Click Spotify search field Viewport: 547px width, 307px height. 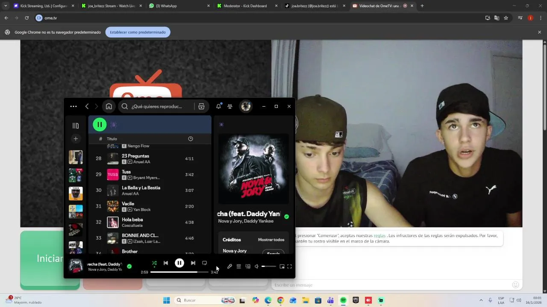[x=156, y=107]
